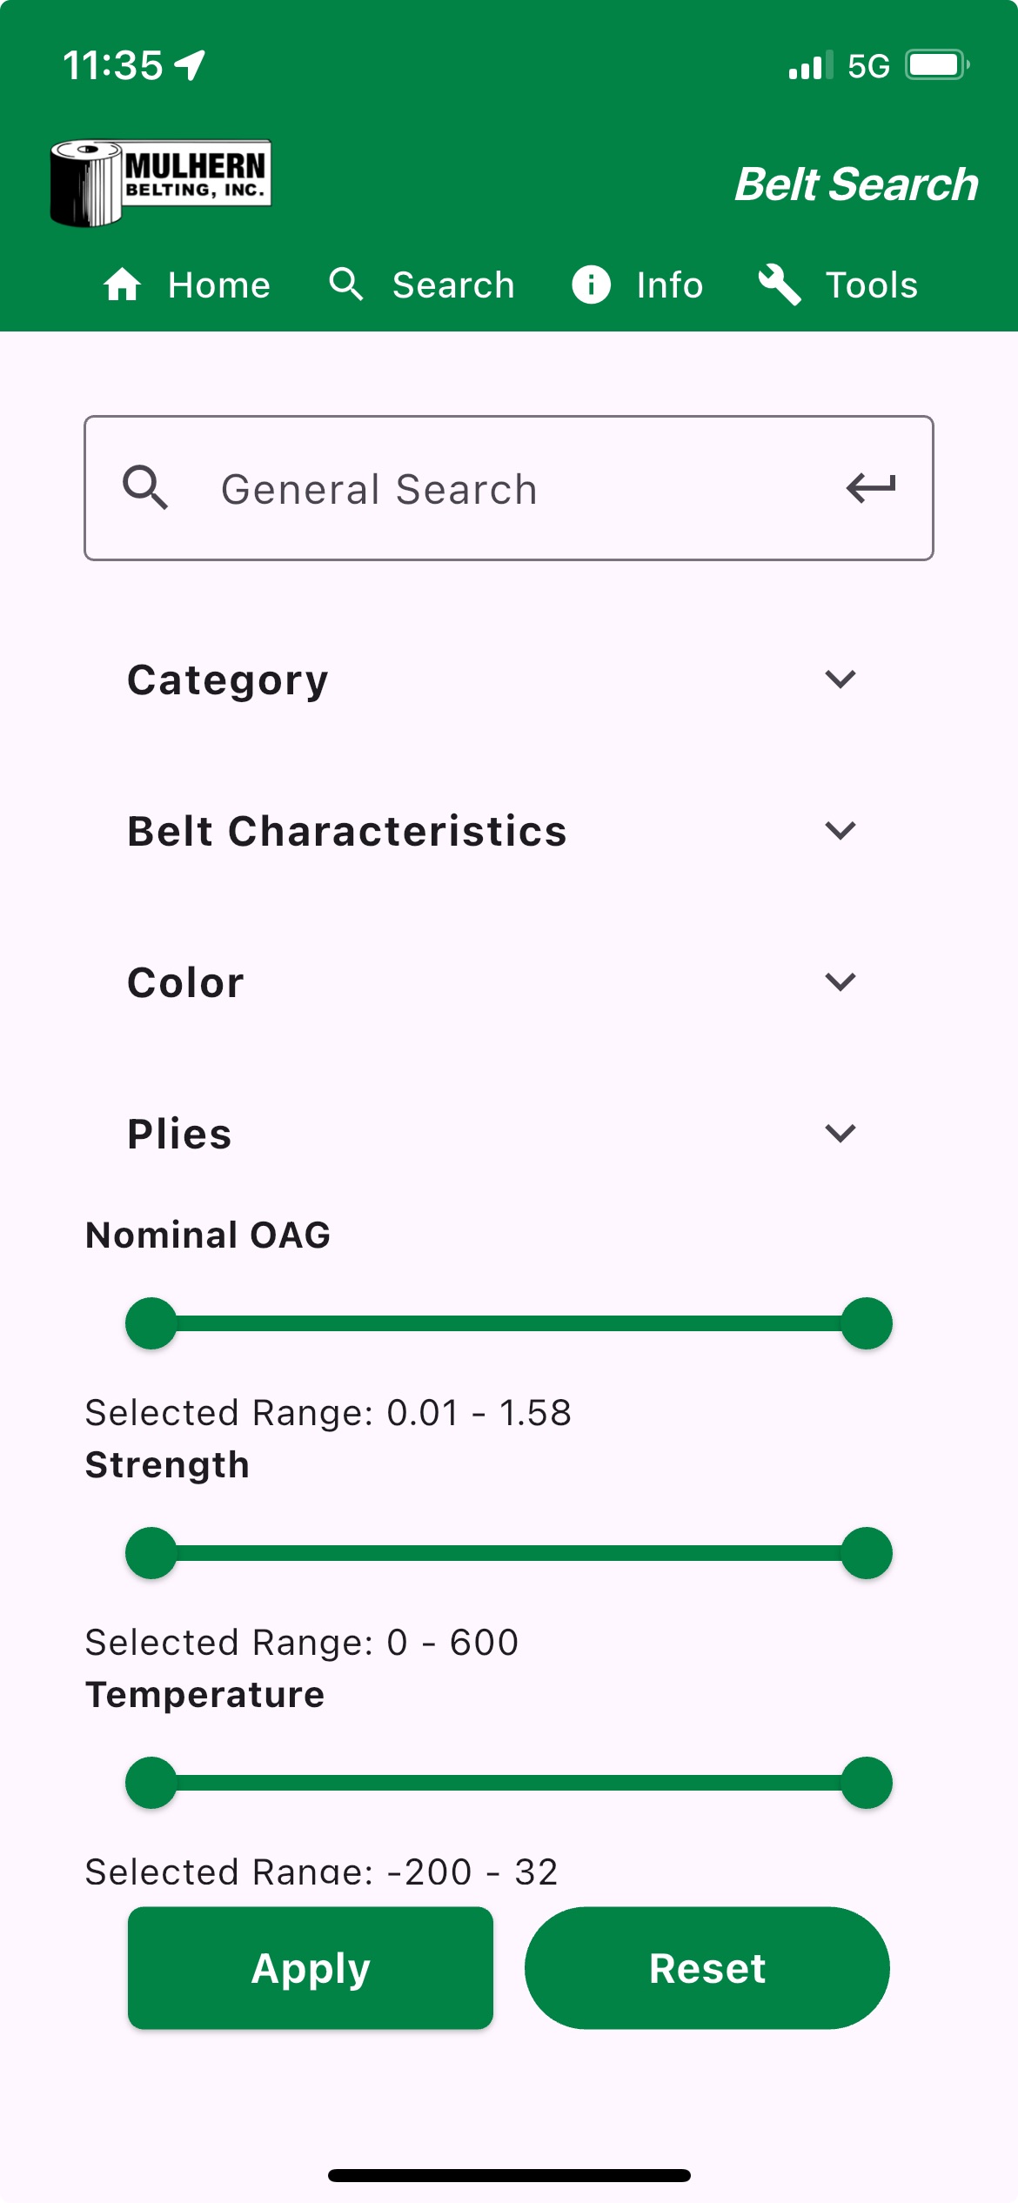Open the Info menu label
The height and width of the screenshot is (2203, 1018).
(669, 285)
